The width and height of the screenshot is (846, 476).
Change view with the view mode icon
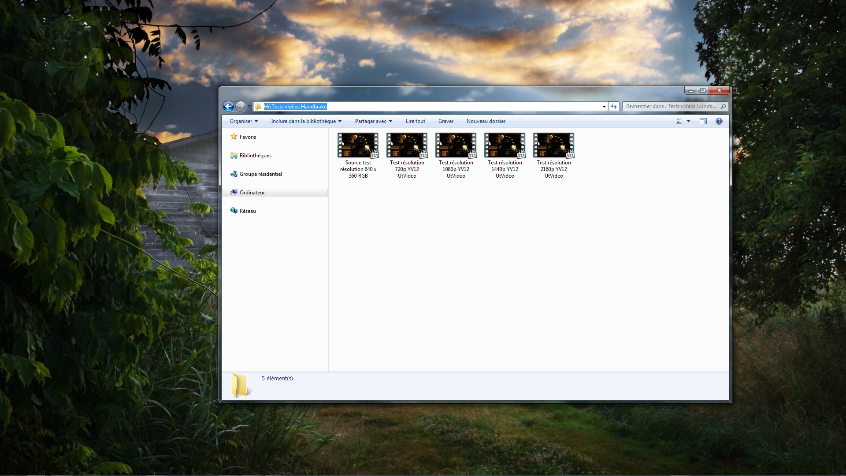pyautogui.click(x=679, y=121)
